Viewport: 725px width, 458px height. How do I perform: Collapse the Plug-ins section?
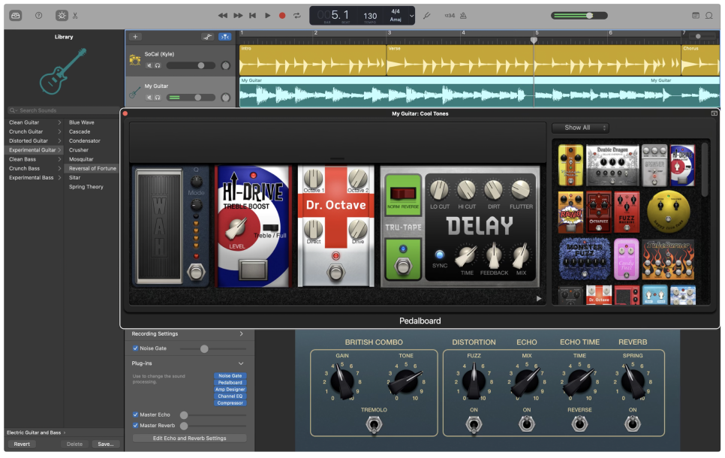(241, 363)
